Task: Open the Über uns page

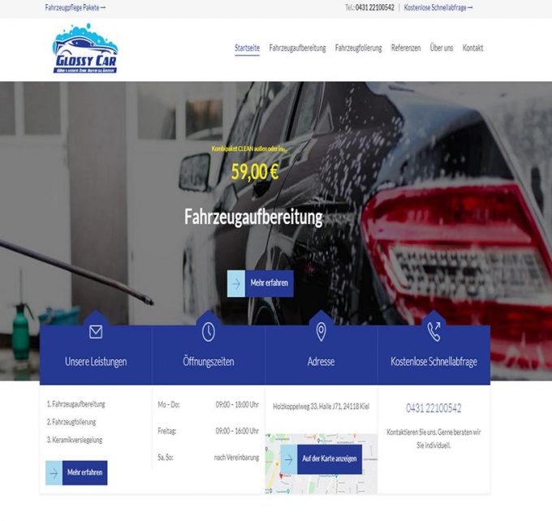Action: click(x=442, y=48)
